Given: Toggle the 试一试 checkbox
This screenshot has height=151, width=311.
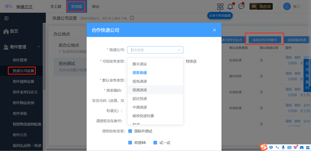Looking at the screenshot, I should click(x=155, y=143).
